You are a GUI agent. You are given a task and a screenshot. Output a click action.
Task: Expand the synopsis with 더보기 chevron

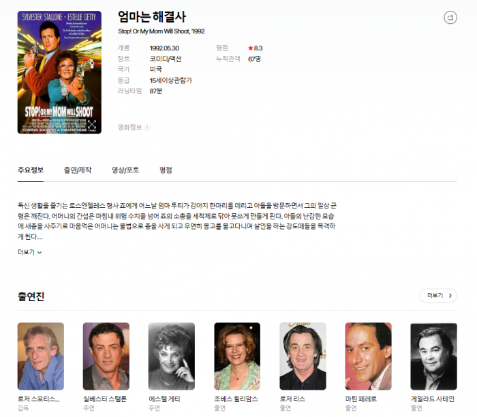pos(30,252)
